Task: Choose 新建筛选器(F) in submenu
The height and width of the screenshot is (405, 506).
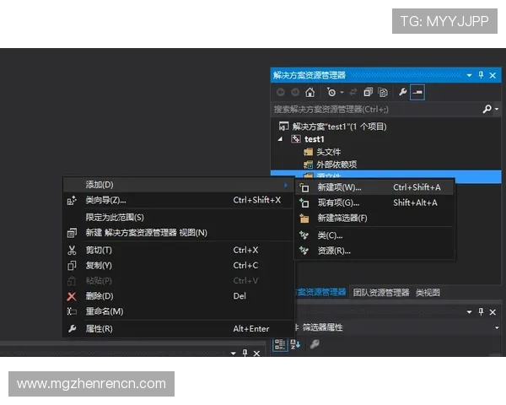Action: (x=374, y=219)
